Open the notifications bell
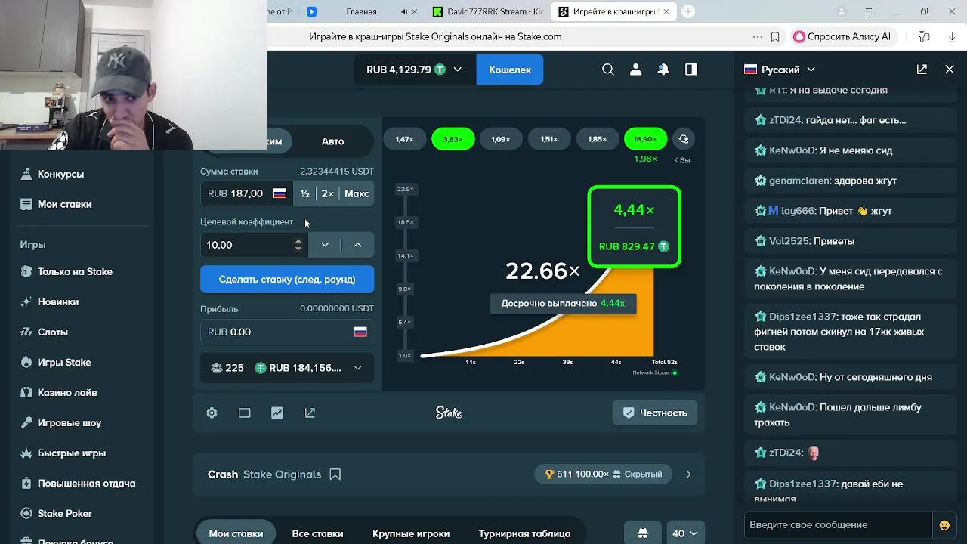This screenshot has width=967, height=544. [x=663, y=70]
